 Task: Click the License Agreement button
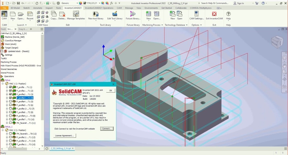point(65,135)
